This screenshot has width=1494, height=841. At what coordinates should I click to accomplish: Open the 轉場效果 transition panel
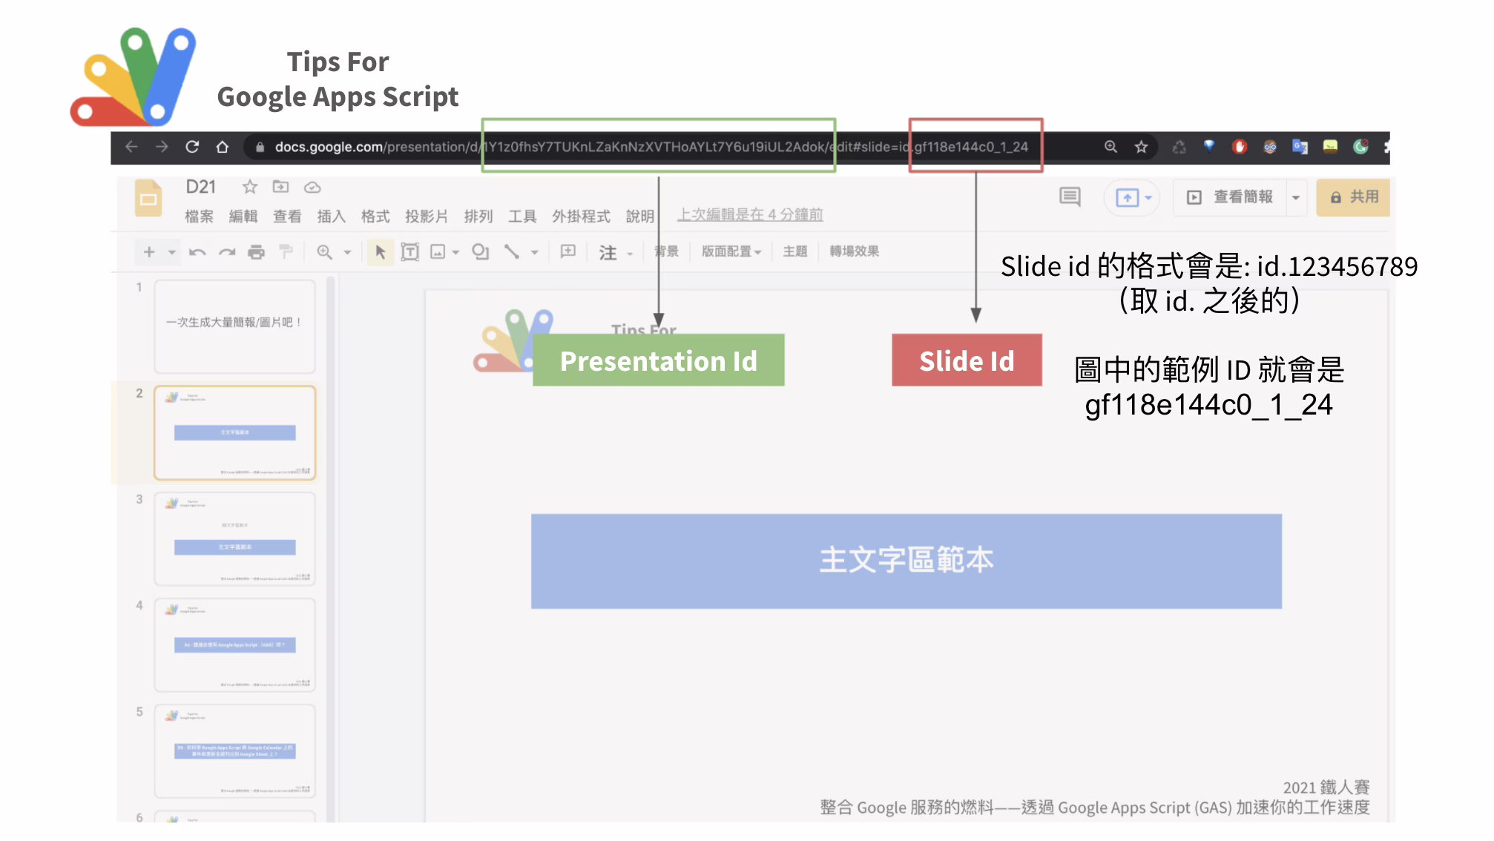pos(855,251)
